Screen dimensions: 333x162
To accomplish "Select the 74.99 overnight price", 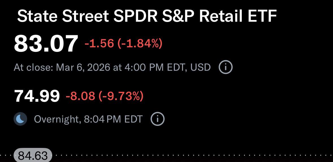I will (37, 96).
